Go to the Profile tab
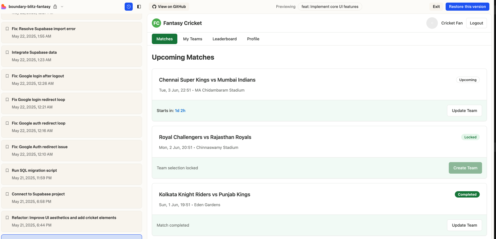 coord(253,39)
